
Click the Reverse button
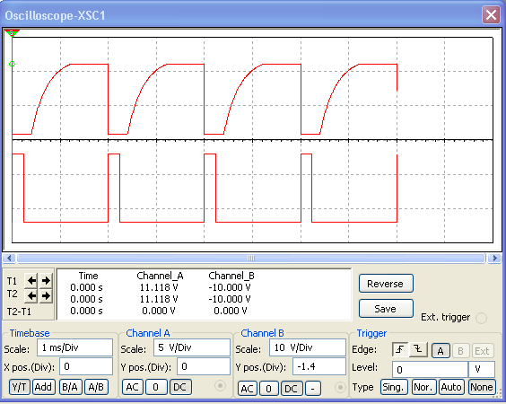coord(386,284)
